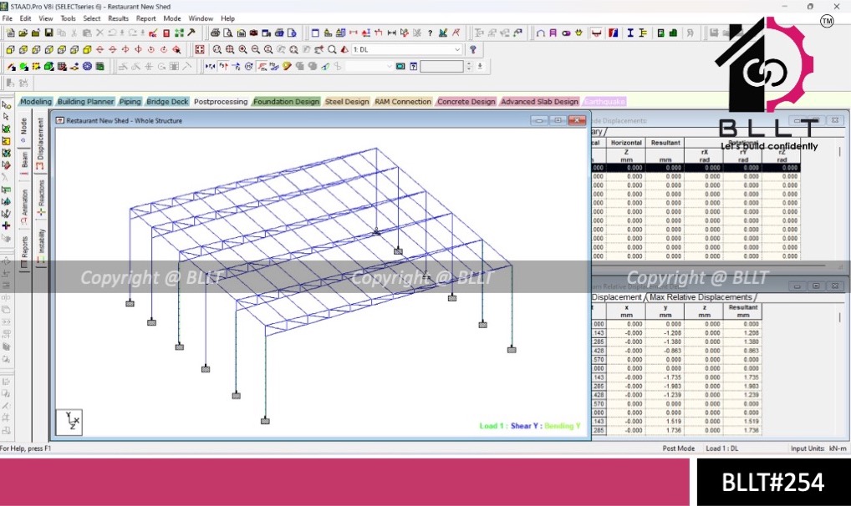The width and height of the screenshot is (851, 506).
Task: Click the -1.380 cell in the y column
Action: (x=665, y=342)
